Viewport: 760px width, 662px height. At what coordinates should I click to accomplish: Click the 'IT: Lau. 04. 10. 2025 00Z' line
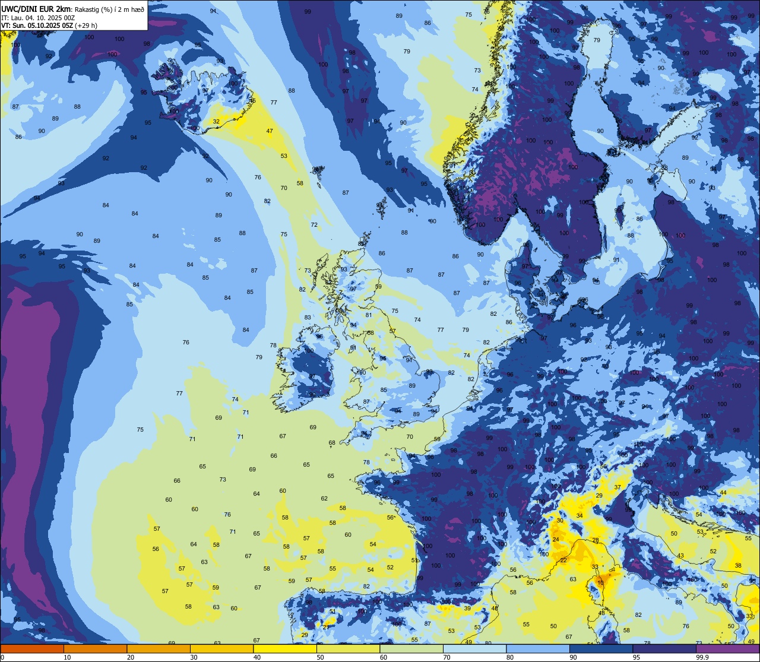click(x=38, y=17)
